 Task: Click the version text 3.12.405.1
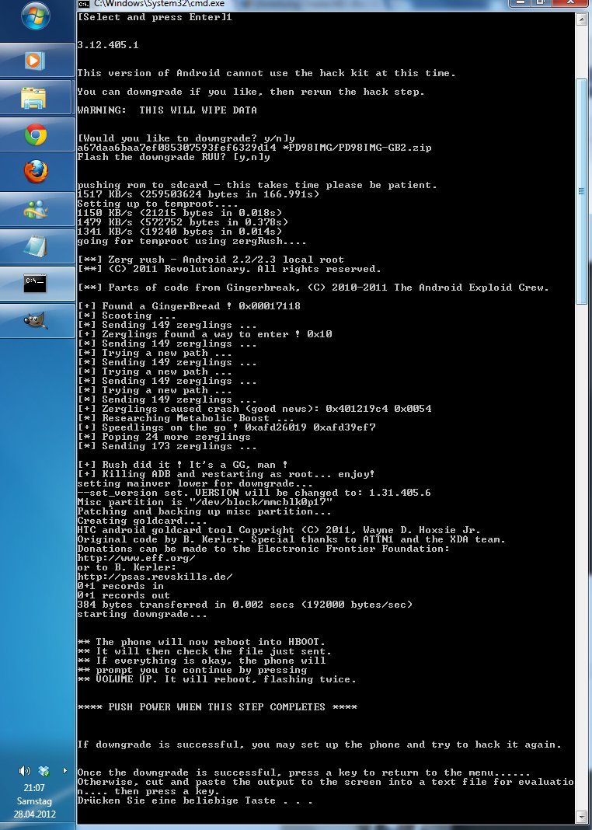click(108, 45)
